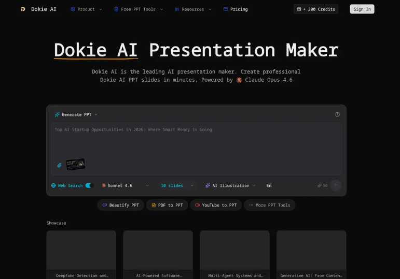The width and height of the screenshot is (400, 279).
Task: Go to the Pricing page
Action: point(236,9)
